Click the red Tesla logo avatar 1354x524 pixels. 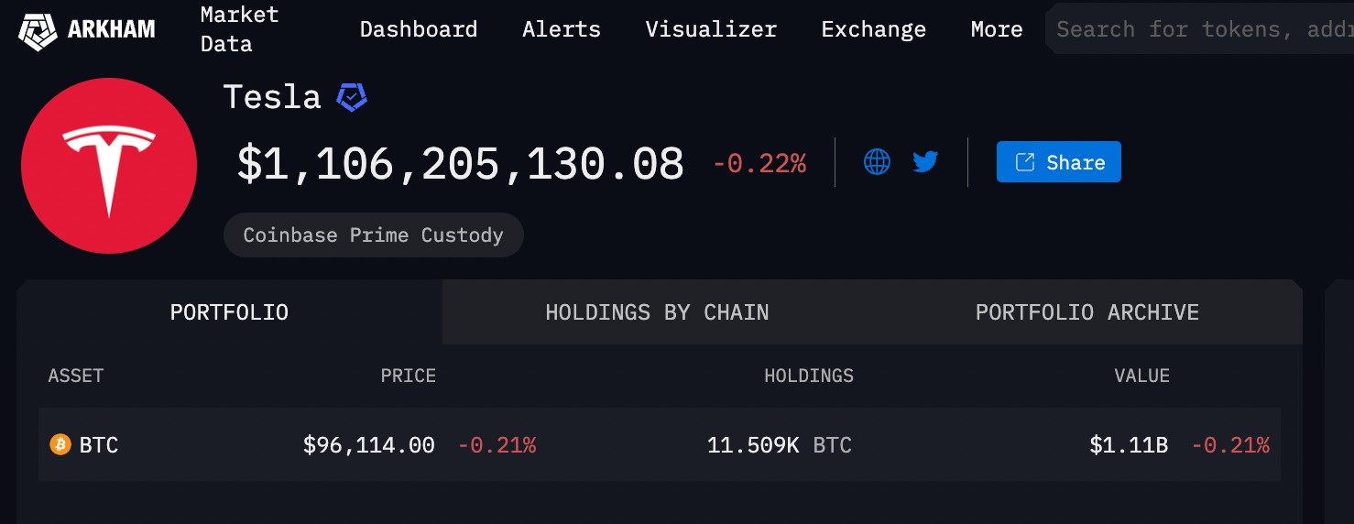click(x=109, y=166)
